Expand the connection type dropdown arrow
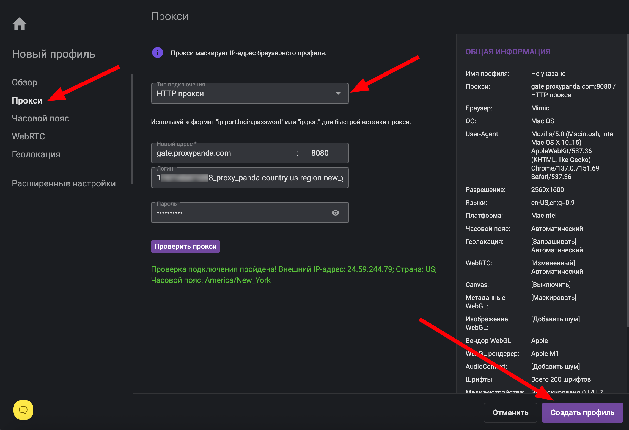 338,94
